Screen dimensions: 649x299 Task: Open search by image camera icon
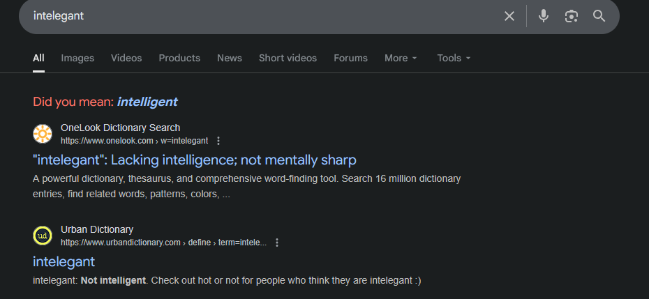click(571, 16)
